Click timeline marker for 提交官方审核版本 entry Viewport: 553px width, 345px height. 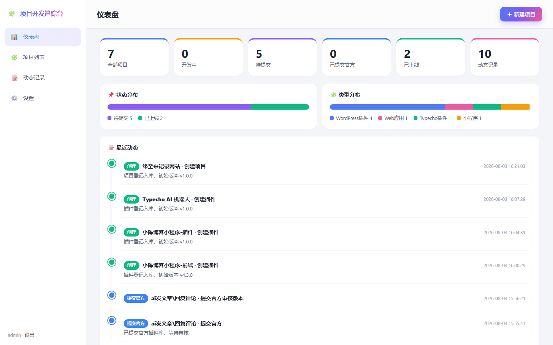click(112, 295)
